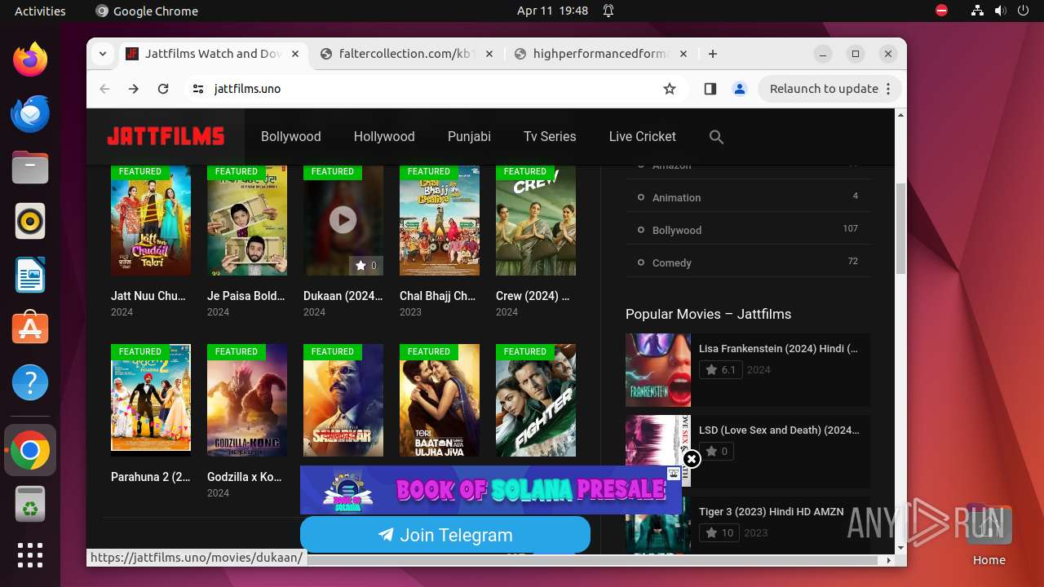Viewport: 1044px width, 587px height.
Task: Click Dukaan (2024) title text
Action: 343,296
